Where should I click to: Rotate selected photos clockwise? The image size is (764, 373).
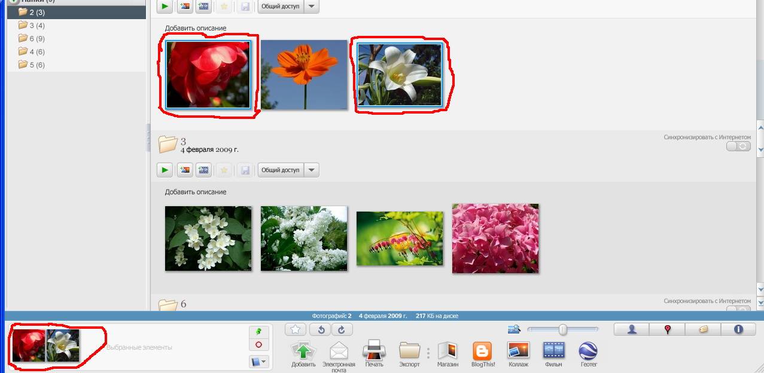tap(342, 329)
